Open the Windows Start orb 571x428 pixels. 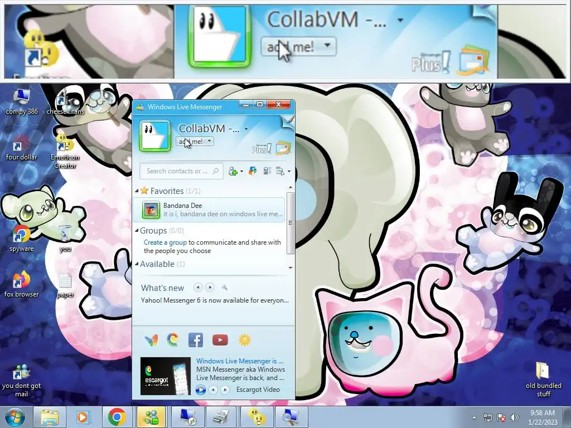[14, 417]
